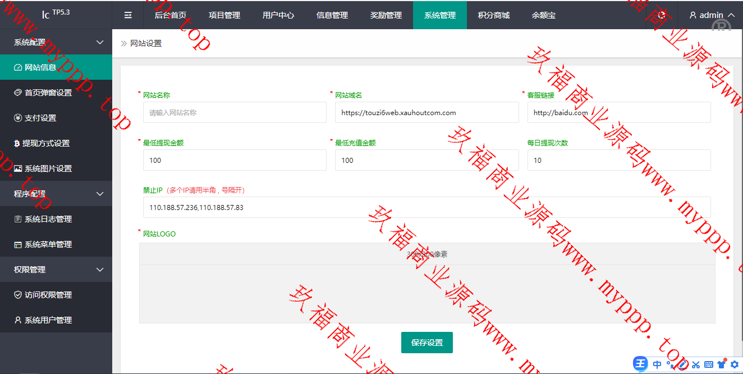743x374 pixels.
Task: Click the scissors icon in IME toolbar
Action: [x=696, y=364]
